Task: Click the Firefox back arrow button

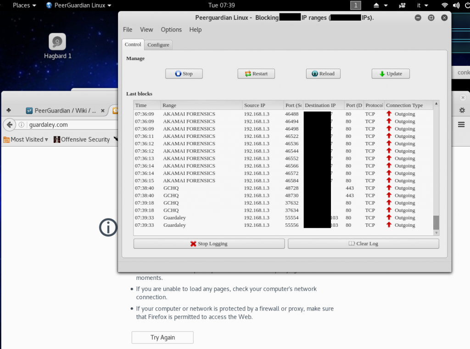Action: (x=10, y=125)
